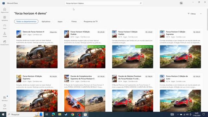The width and height of the screenshot is (208, 117).
Task: Open Forza Horizon 4 Edição Padrão title
Action: tap(80, 33)
